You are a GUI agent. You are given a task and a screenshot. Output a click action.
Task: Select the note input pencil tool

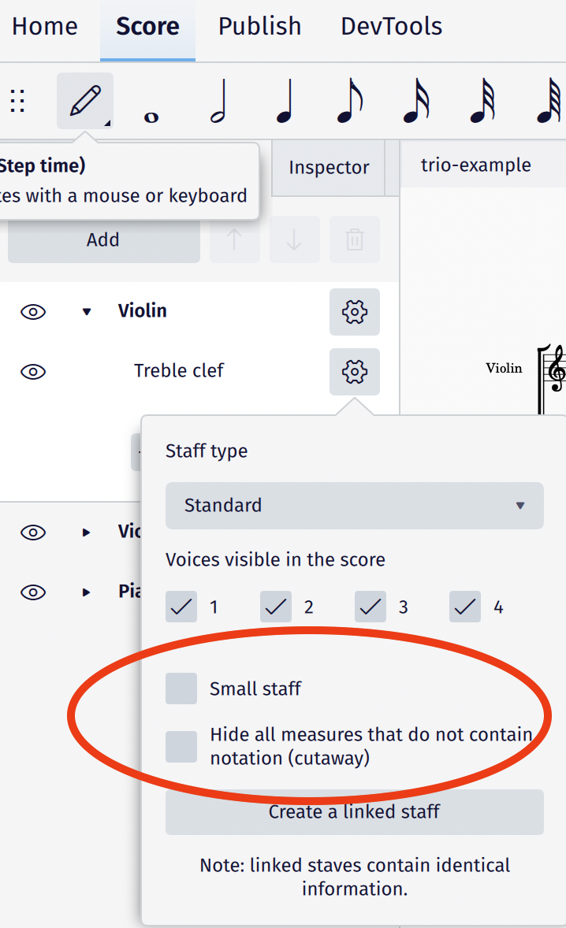point(84,100)
